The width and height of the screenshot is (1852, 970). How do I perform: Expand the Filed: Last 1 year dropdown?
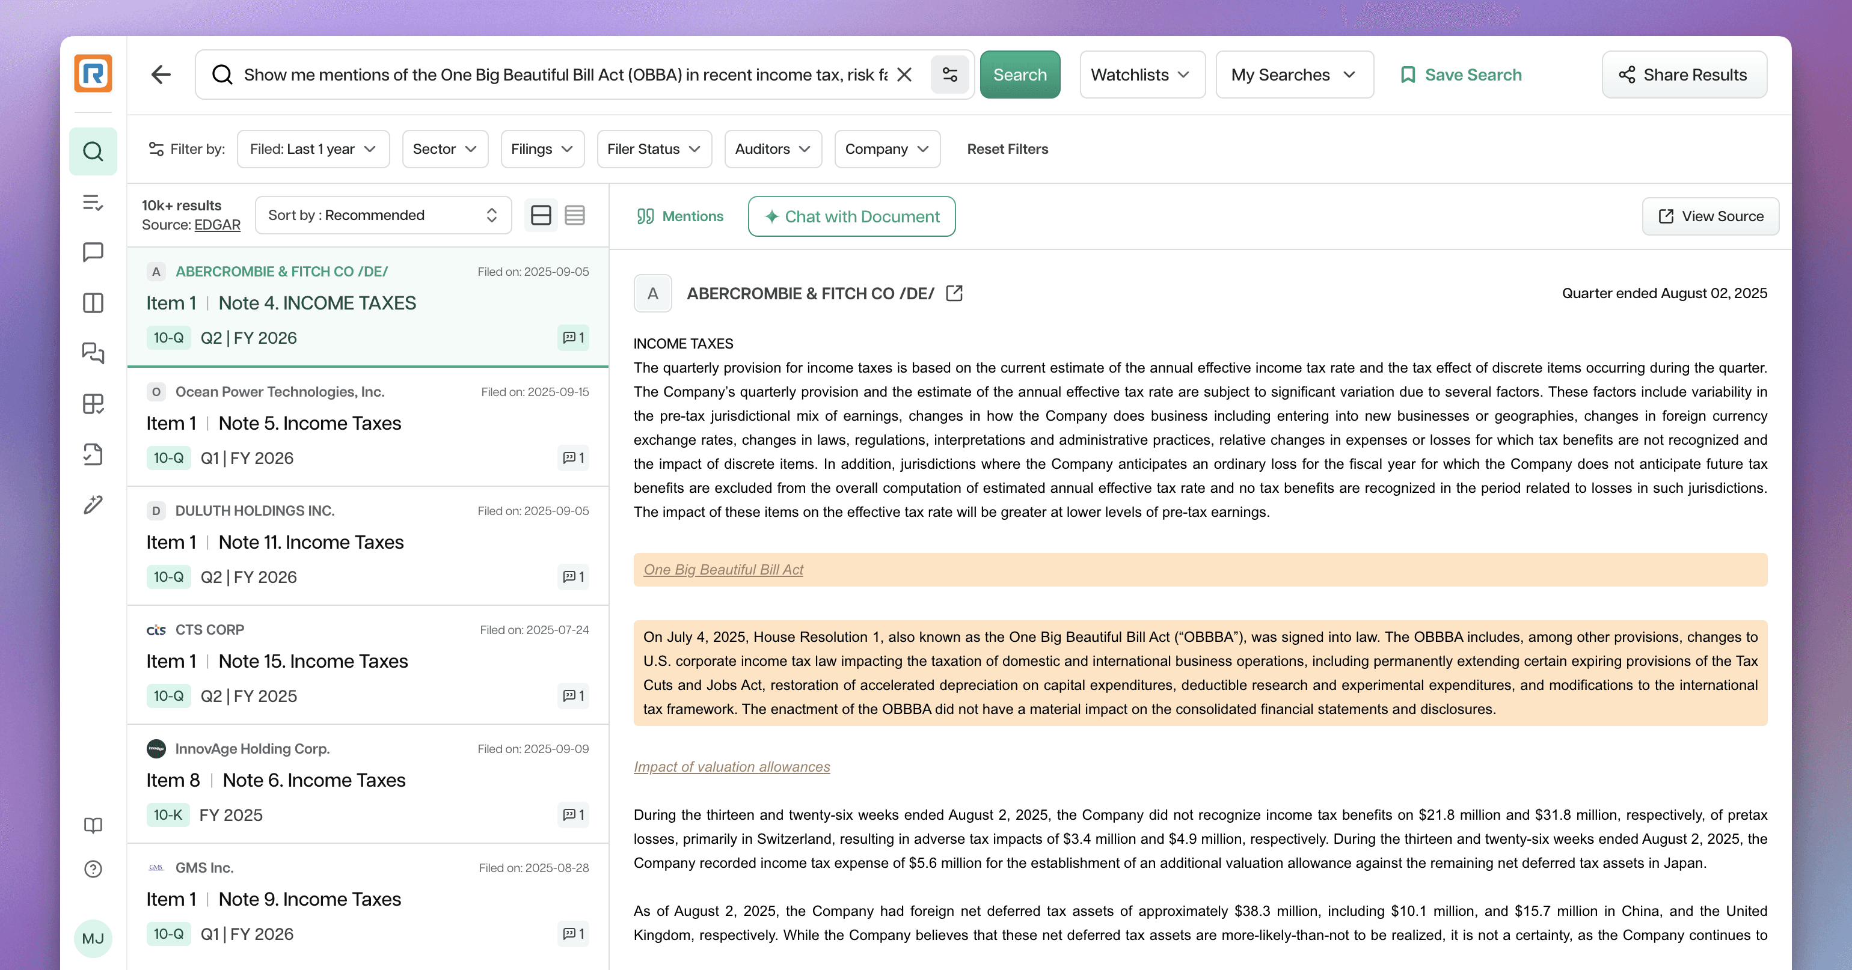pos(313,148)
